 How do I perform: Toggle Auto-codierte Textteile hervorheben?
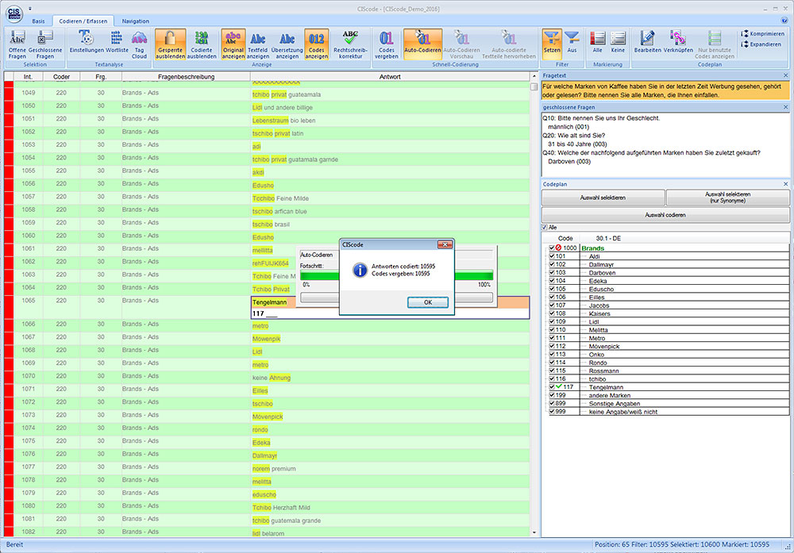point(508,44)
